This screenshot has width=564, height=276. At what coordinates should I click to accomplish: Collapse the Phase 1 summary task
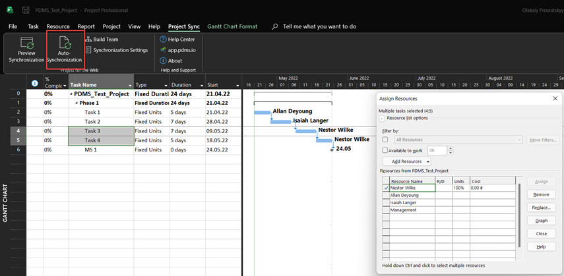pyautogui.click(x=77, y=103)
